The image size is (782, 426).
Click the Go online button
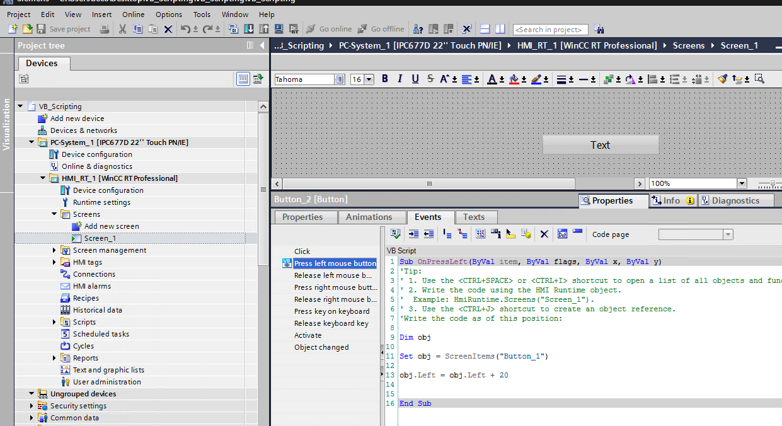[x=329, y=29]
